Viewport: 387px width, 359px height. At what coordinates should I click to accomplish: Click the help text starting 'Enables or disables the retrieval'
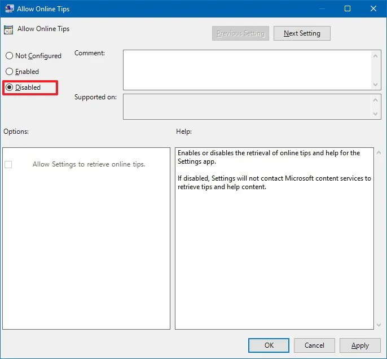tap(269, 157)
